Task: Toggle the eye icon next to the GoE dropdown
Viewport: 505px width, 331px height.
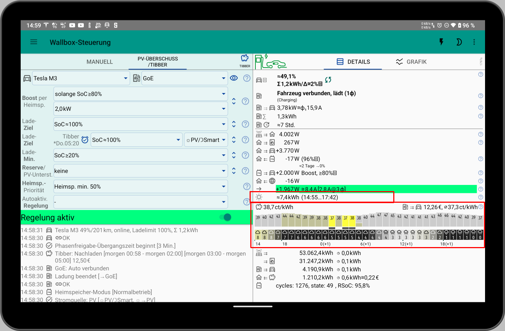Action: pos(234,78)
